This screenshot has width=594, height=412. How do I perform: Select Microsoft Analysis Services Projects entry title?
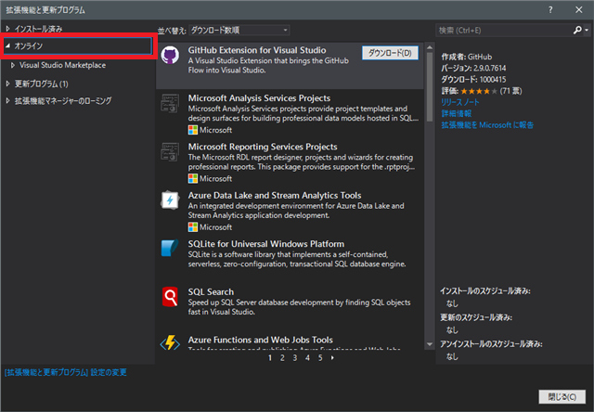[259, 98]
